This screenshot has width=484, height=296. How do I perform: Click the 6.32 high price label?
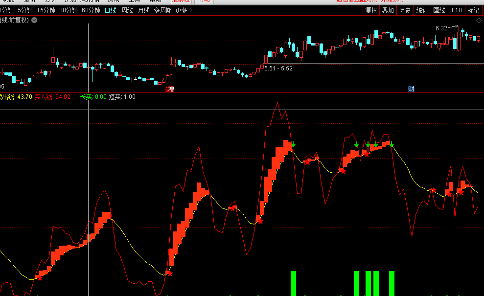[441, 28]
